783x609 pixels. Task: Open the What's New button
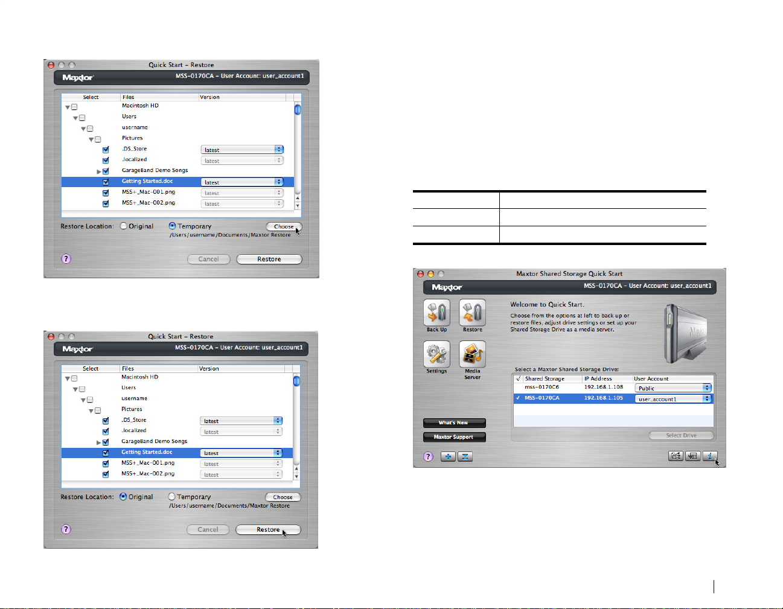coord(454,422)
